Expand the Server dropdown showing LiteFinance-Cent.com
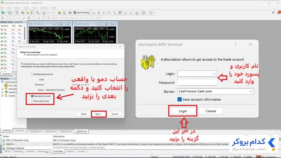This screenshot has height=158, width=281. click(x=251, y=91)
